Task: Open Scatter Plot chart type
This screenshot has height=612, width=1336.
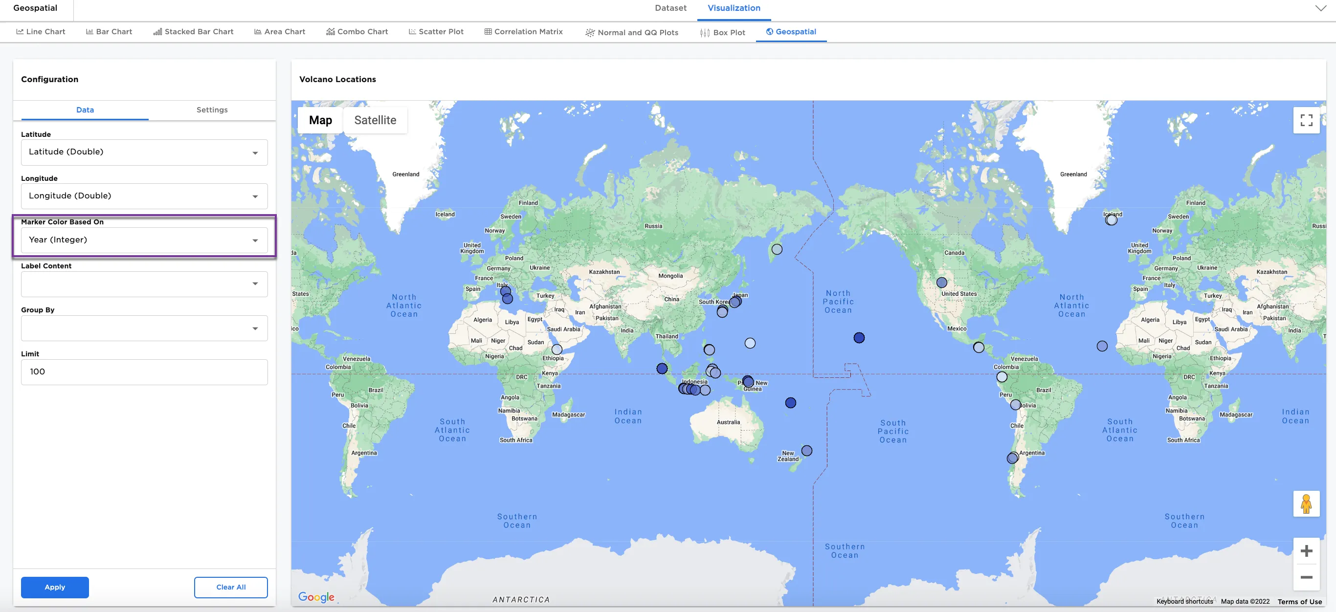Action: (x=436, y=32)
